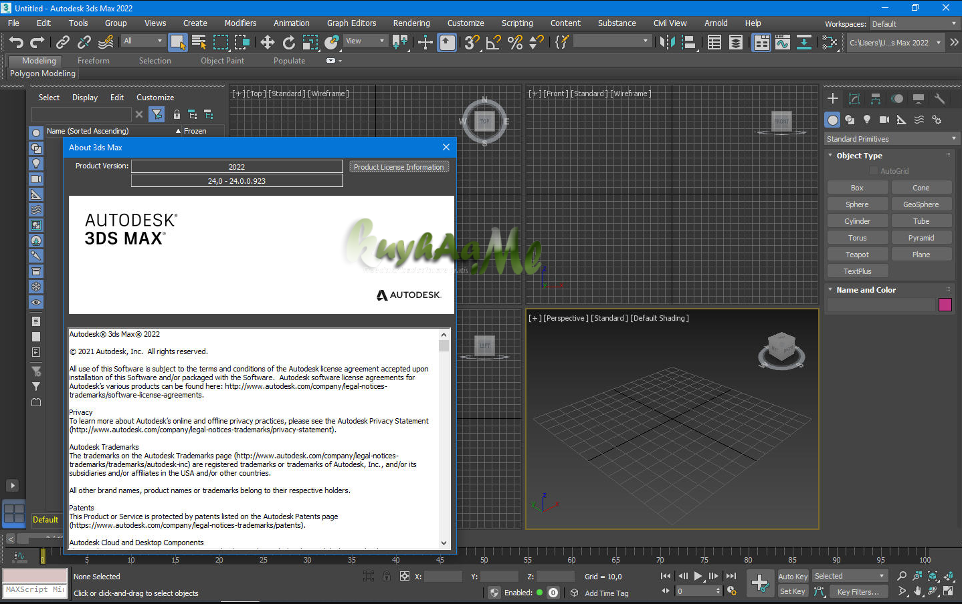Open the Utilities wrench tab
Screen dimensions: 962x604
click(x=940, y=98)
